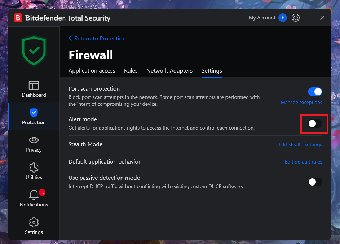Viewport: 340px width, 244px height.
Task: Close the Bitdefender window
Action: [x=322, y=18]
